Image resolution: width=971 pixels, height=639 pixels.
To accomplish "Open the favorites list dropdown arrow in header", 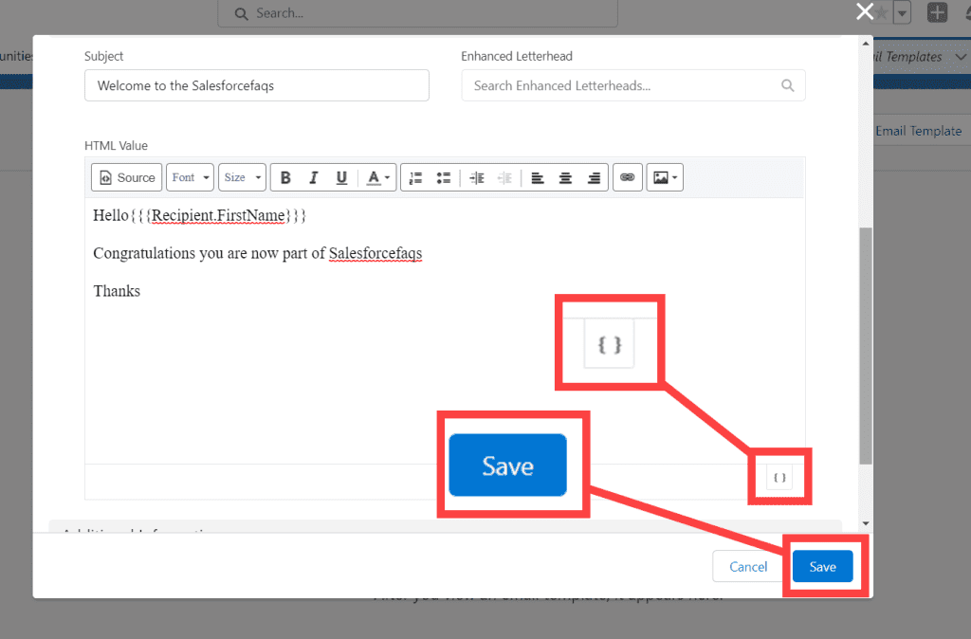I will [902, 12].
